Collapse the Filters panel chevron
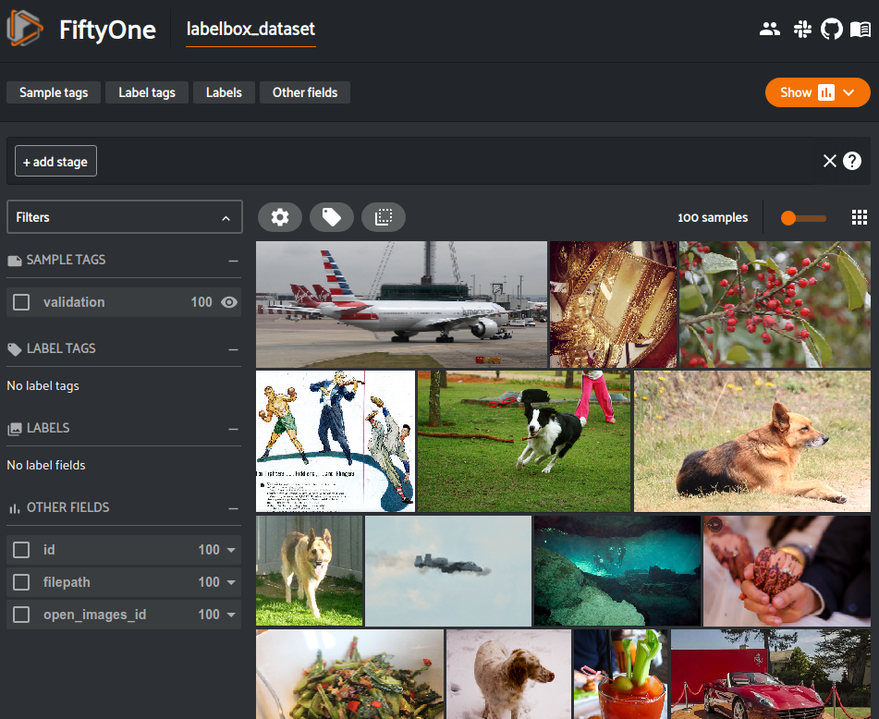 click(x=226, y=218)
